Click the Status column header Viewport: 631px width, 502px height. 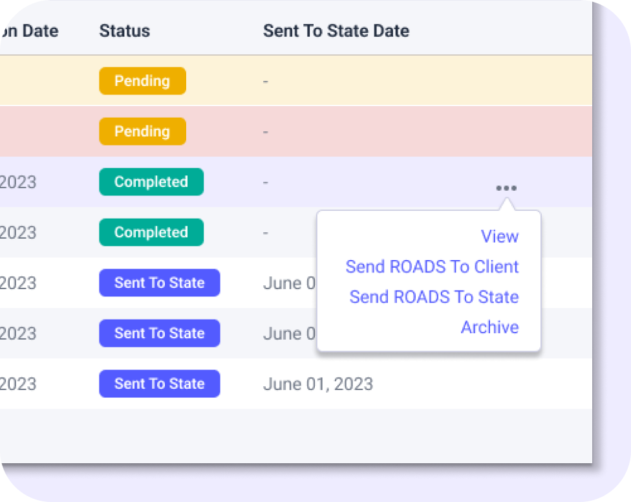click(x=125, y=31)
